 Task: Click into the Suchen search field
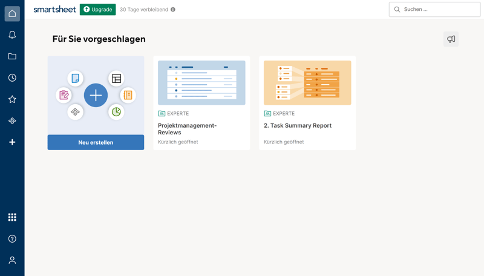tap(434, 10)
